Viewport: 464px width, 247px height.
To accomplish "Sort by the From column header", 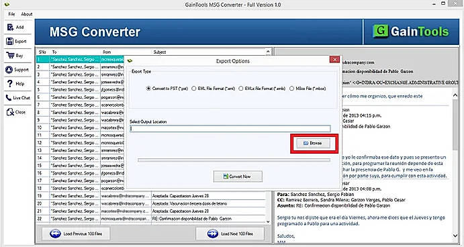I will pyautogui.click(x=126, y=52).
